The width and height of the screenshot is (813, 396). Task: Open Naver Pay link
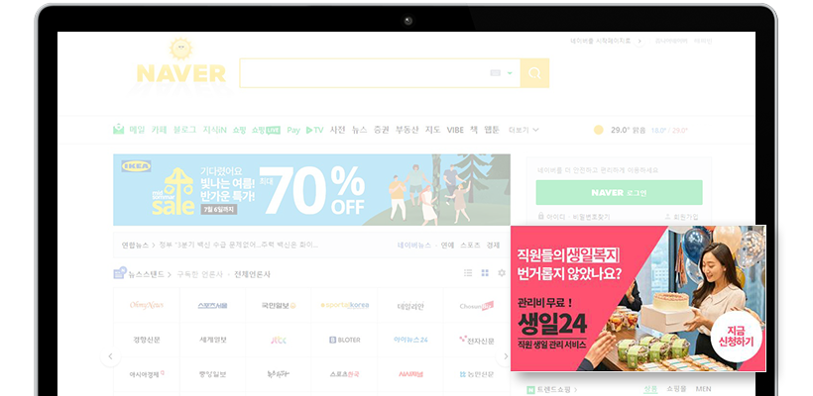coord(293,130)
